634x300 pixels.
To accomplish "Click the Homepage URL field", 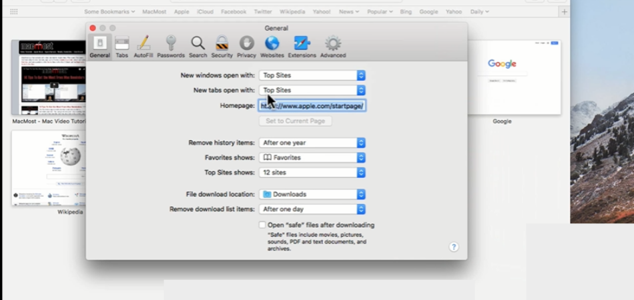I will click(312, 106).
